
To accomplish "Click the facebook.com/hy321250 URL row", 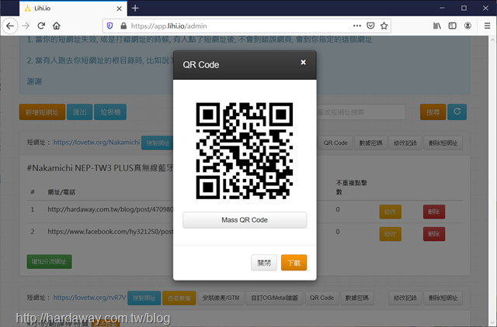I will pyautogui.click(x=110, y=232).
